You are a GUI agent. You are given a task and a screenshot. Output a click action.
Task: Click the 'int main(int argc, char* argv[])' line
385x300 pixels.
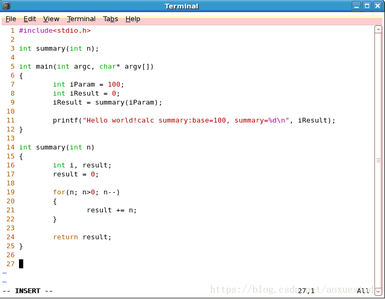(x=86, y=66)
